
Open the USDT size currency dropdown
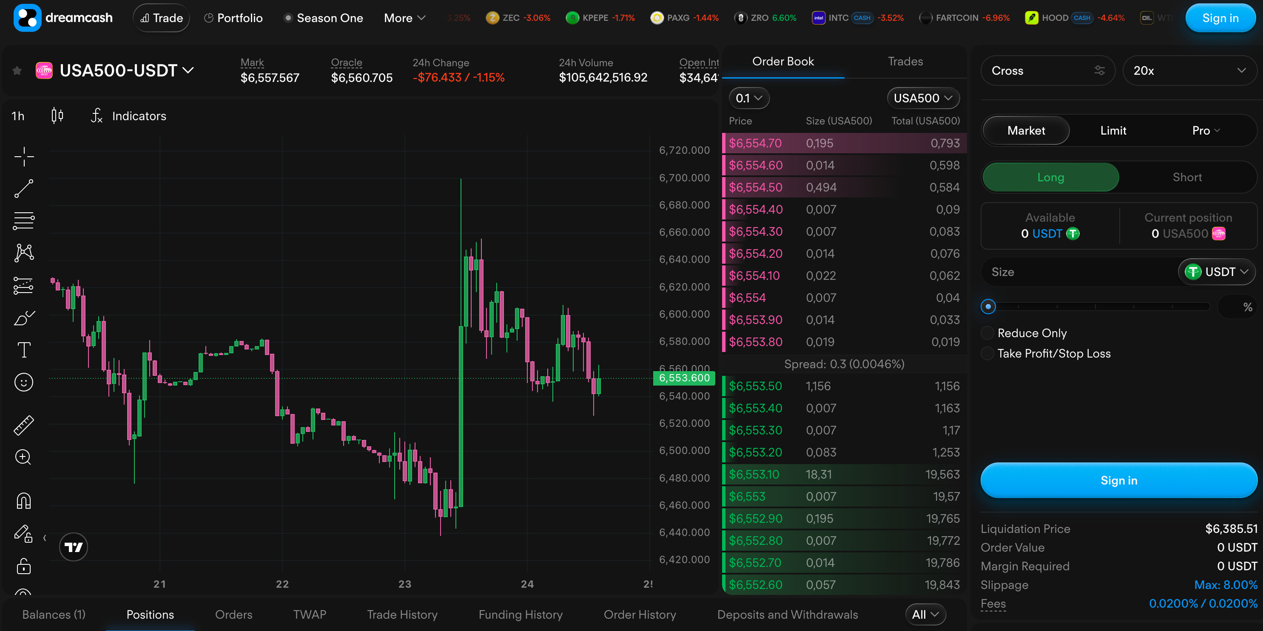(x=1216, y=272)
